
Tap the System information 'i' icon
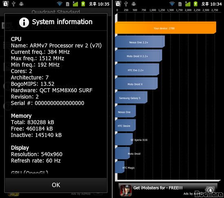click(x=24, y=22)
